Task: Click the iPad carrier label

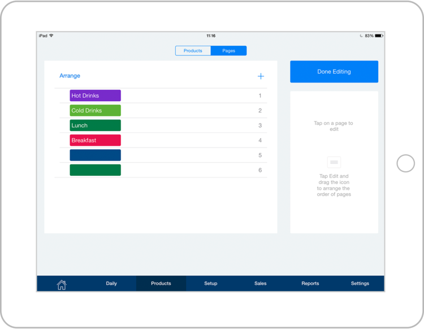Action: tap(43, 36)
